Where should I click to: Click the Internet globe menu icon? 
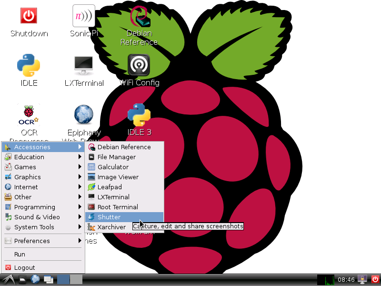[8, 187]
